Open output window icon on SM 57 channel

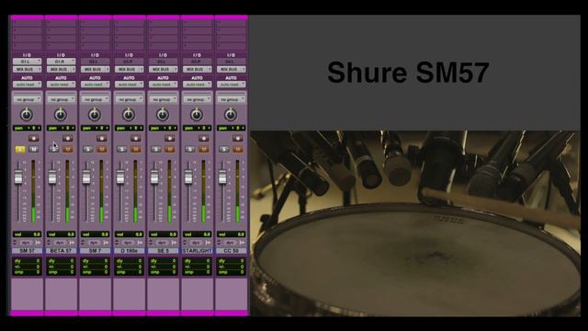point(38,243)
